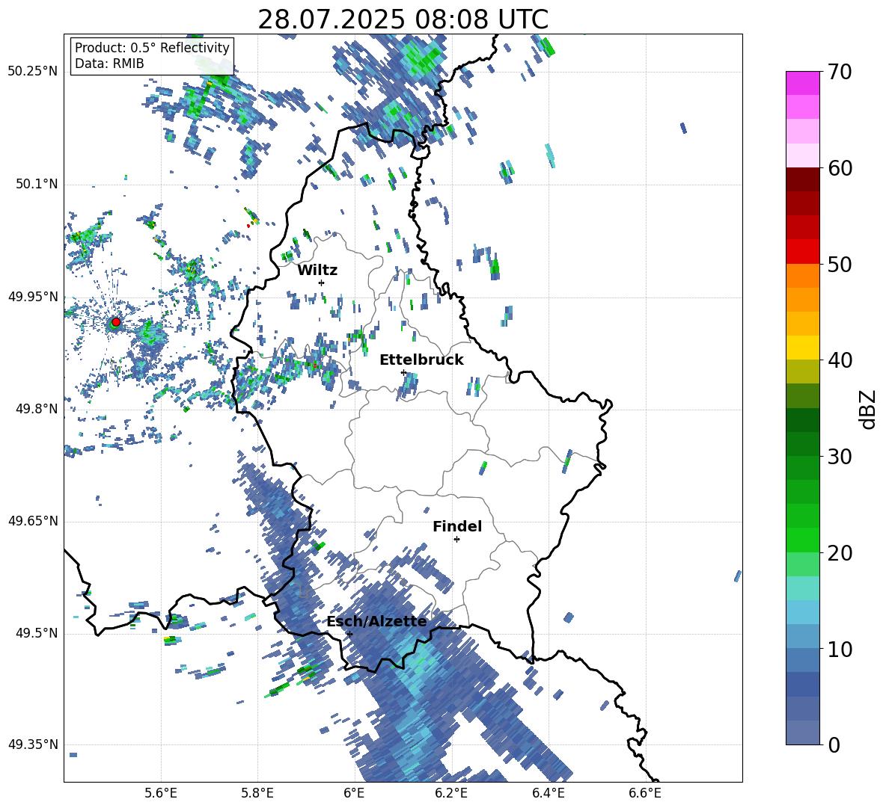Click the 6.2°E longitude label
This screenshot has width=886, height=808.
(451, 793)
